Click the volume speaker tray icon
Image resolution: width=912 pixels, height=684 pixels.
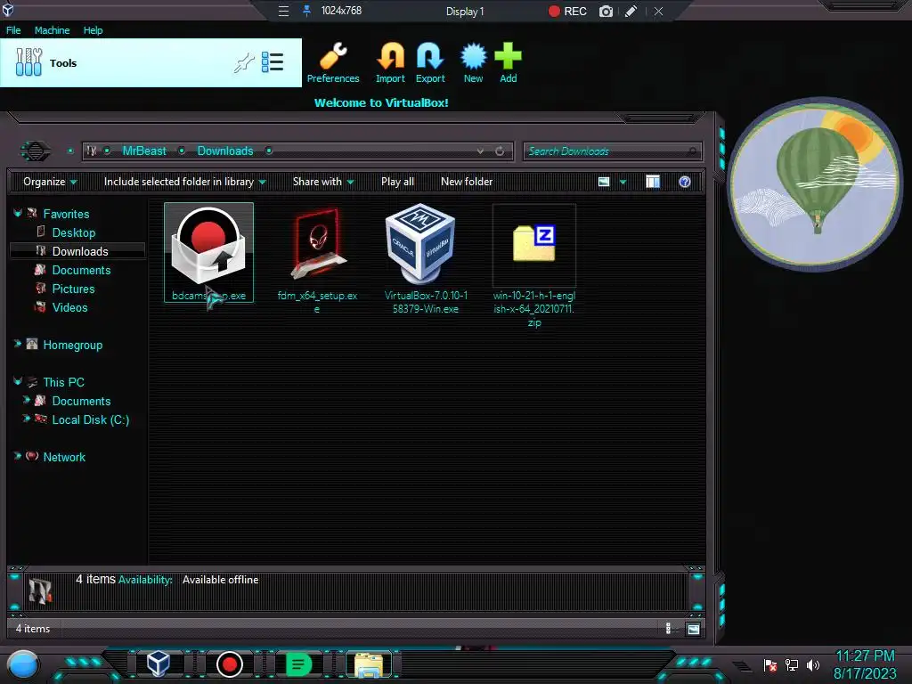[813, 664]
